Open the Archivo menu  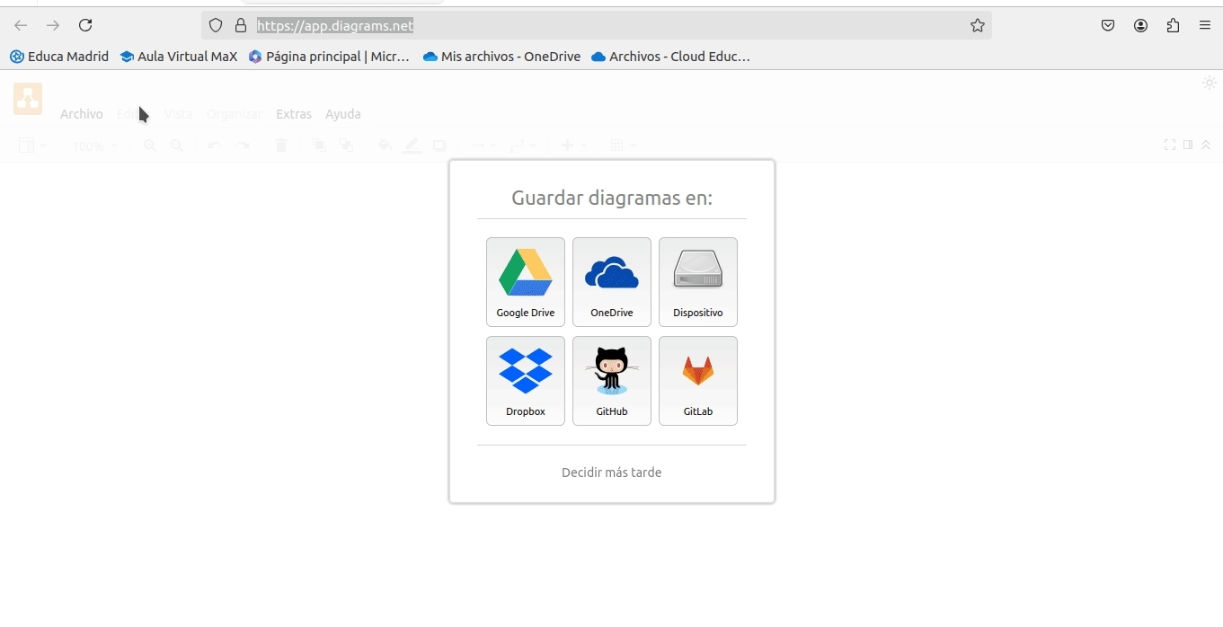point(82,114)
